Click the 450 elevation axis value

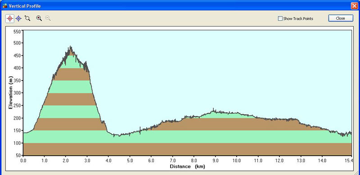[x=17, y=56]
